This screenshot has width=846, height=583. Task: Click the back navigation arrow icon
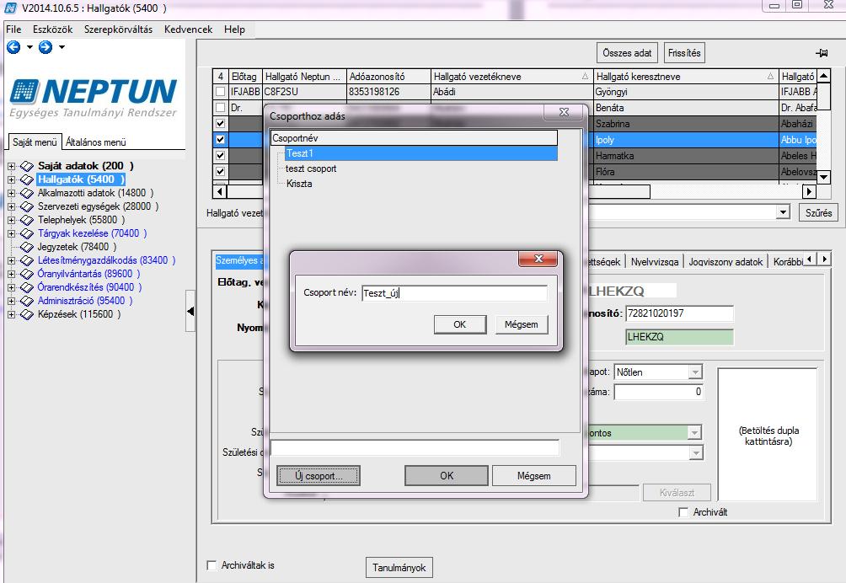[13, 47]
